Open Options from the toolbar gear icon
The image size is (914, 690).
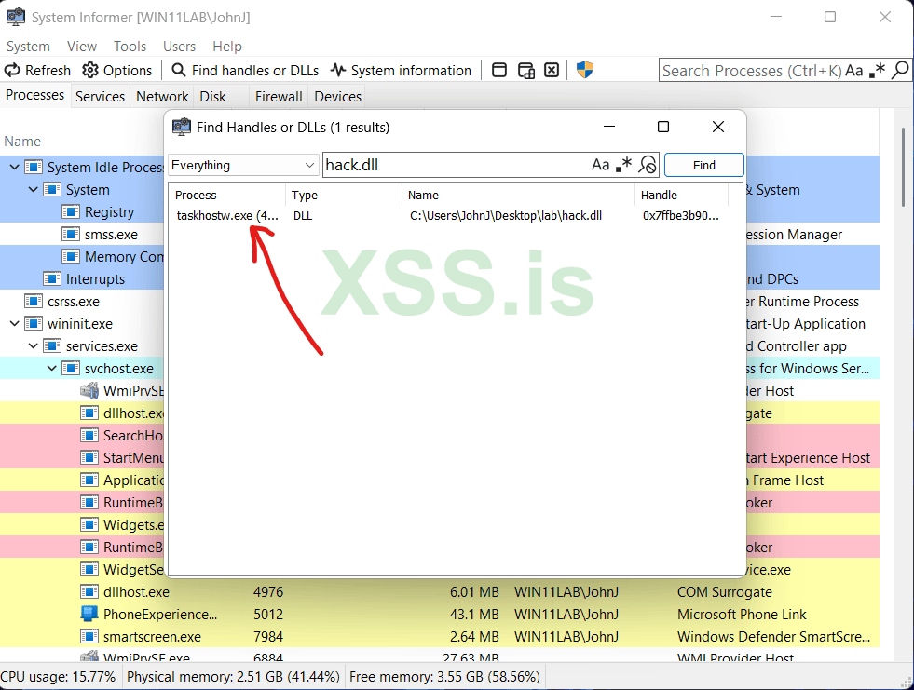click(89, 70)
